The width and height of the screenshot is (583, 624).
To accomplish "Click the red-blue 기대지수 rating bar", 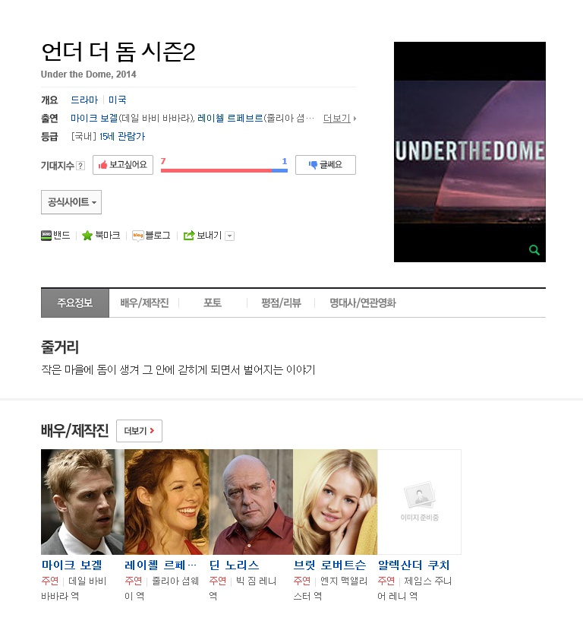I will click(224, 170).
